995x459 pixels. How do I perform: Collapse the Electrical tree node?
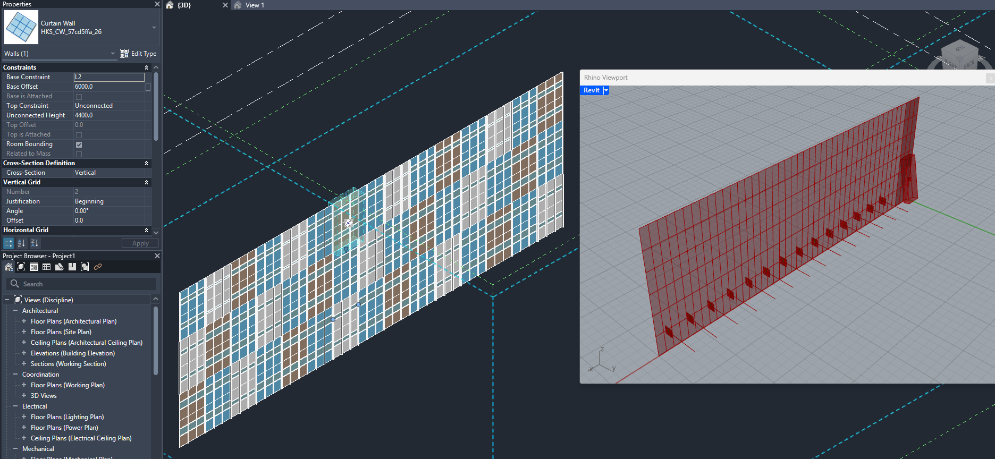(x=15, y=406)
